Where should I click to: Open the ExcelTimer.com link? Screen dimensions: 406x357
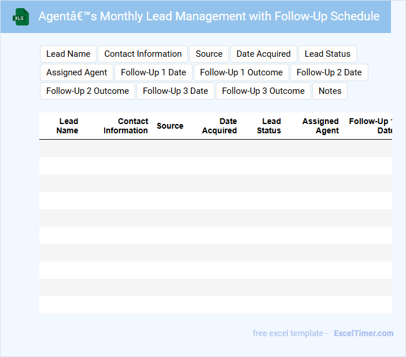[x=364, y=333]
